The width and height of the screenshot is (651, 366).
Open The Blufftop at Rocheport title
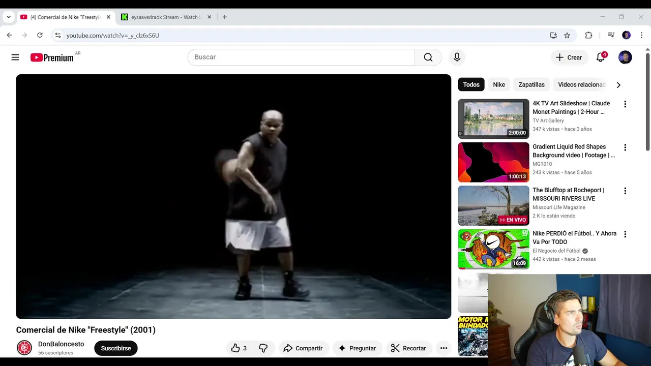click(x=568, y=194)
